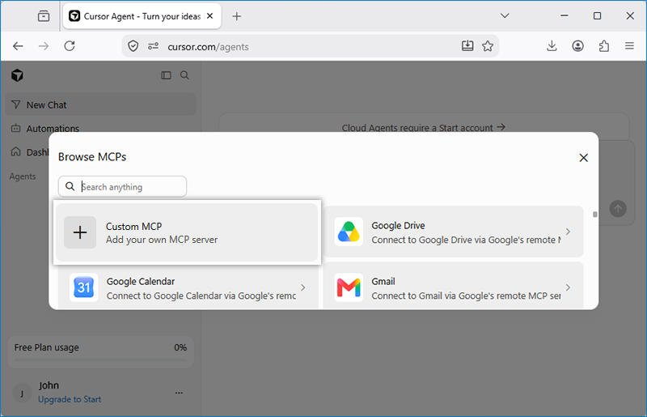
Task: Follow the Upgrade to Start link
Action: [x=70, y=399]
